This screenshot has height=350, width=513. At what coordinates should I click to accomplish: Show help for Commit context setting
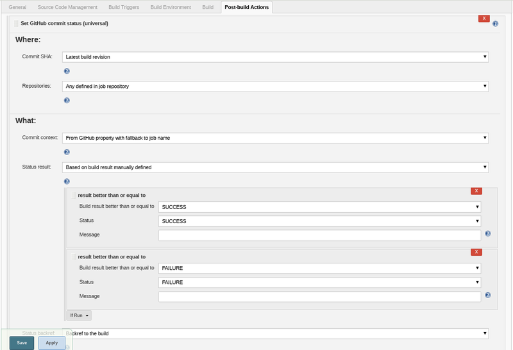(x=67, y=152)
